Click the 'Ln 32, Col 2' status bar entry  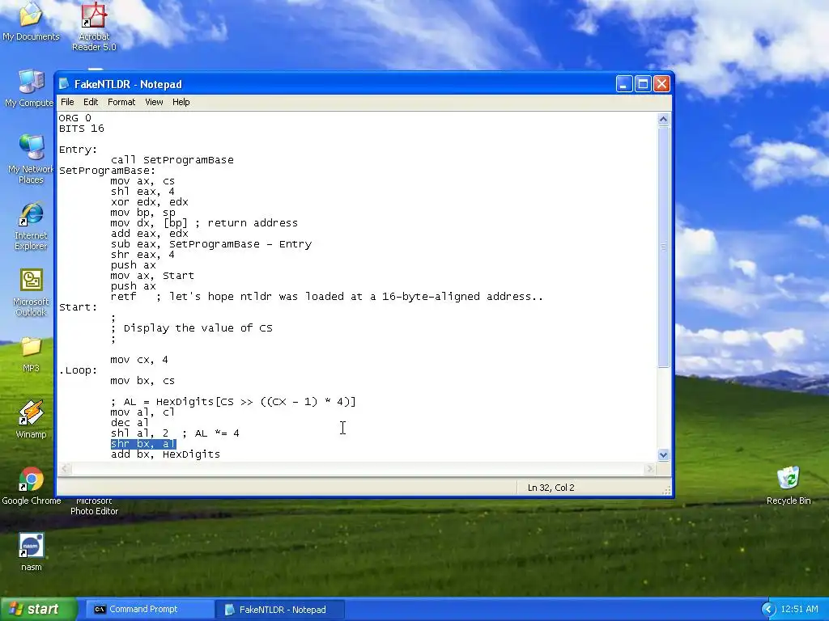pos(551,488)
